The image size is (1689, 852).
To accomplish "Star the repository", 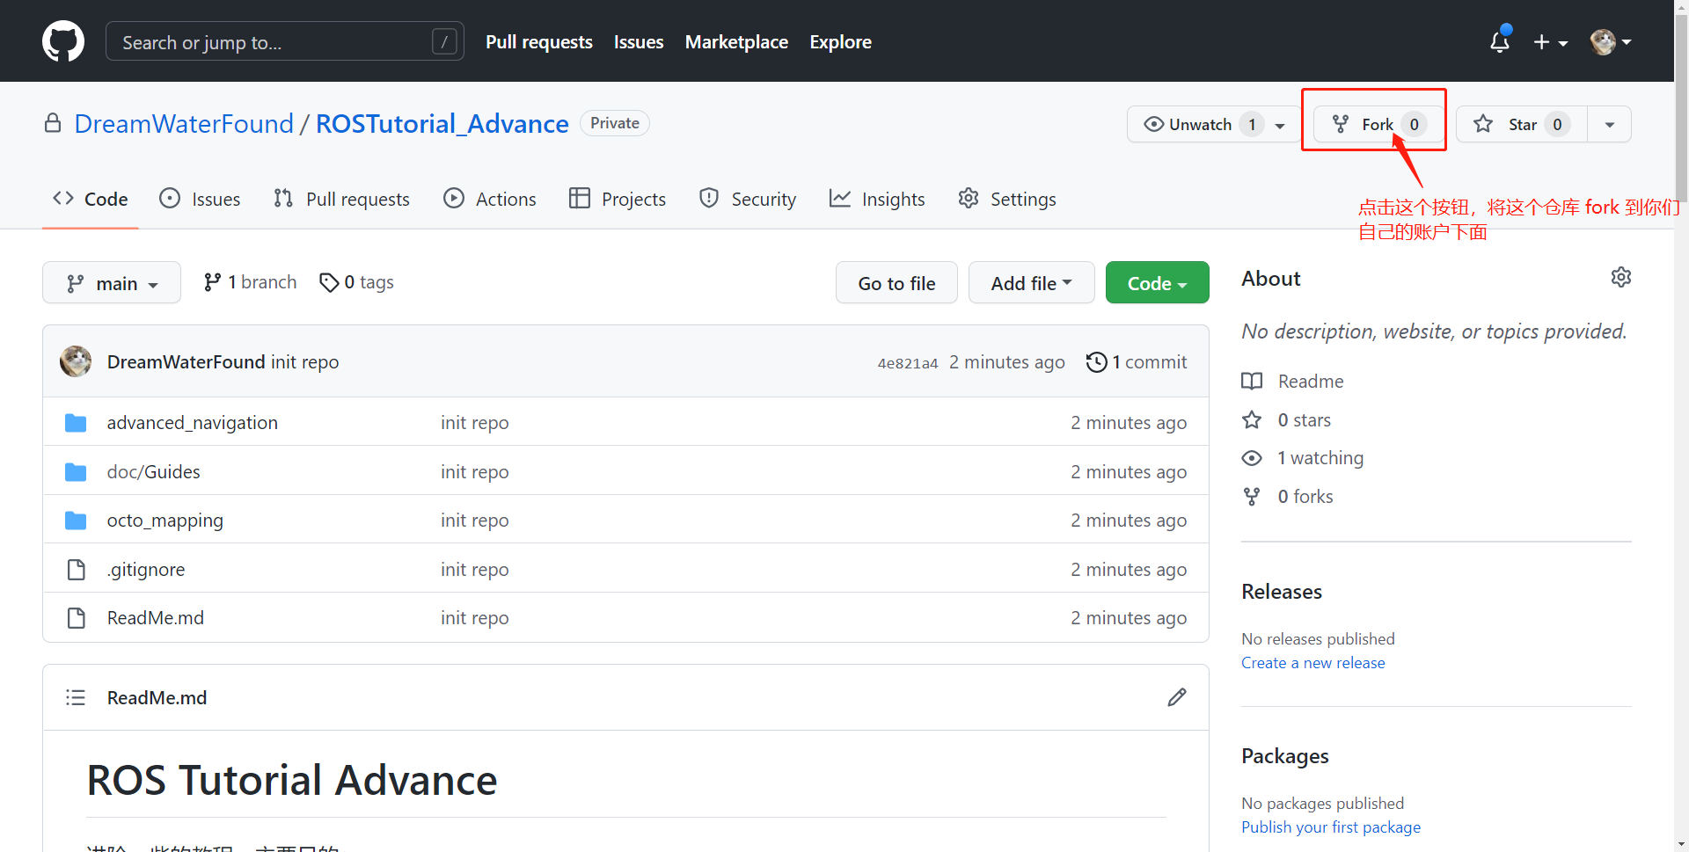I will (1521, 124).
